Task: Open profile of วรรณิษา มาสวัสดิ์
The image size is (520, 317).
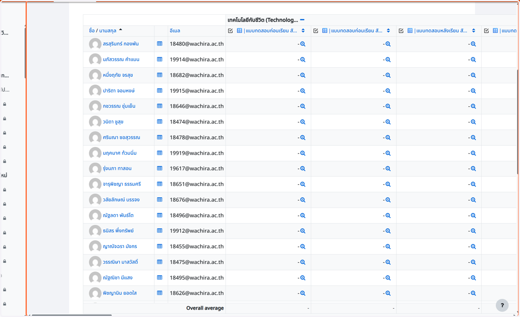Action: tap(121, 262)
